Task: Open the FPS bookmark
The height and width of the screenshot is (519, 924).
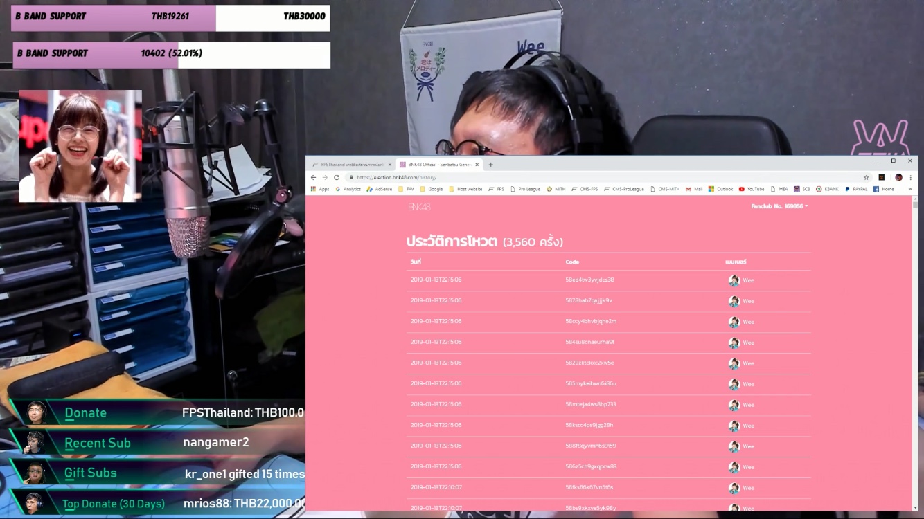Action: point(496,189)
